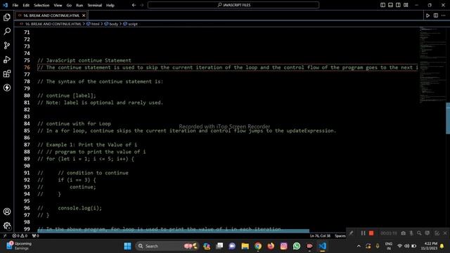Close the recorder toolbar
The height and width of the screenshot is (253, 450).
445,233
